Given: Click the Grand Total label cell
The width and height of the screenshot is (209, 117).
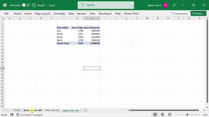Looking at the screenshot, I should click(x=64, y=43).
